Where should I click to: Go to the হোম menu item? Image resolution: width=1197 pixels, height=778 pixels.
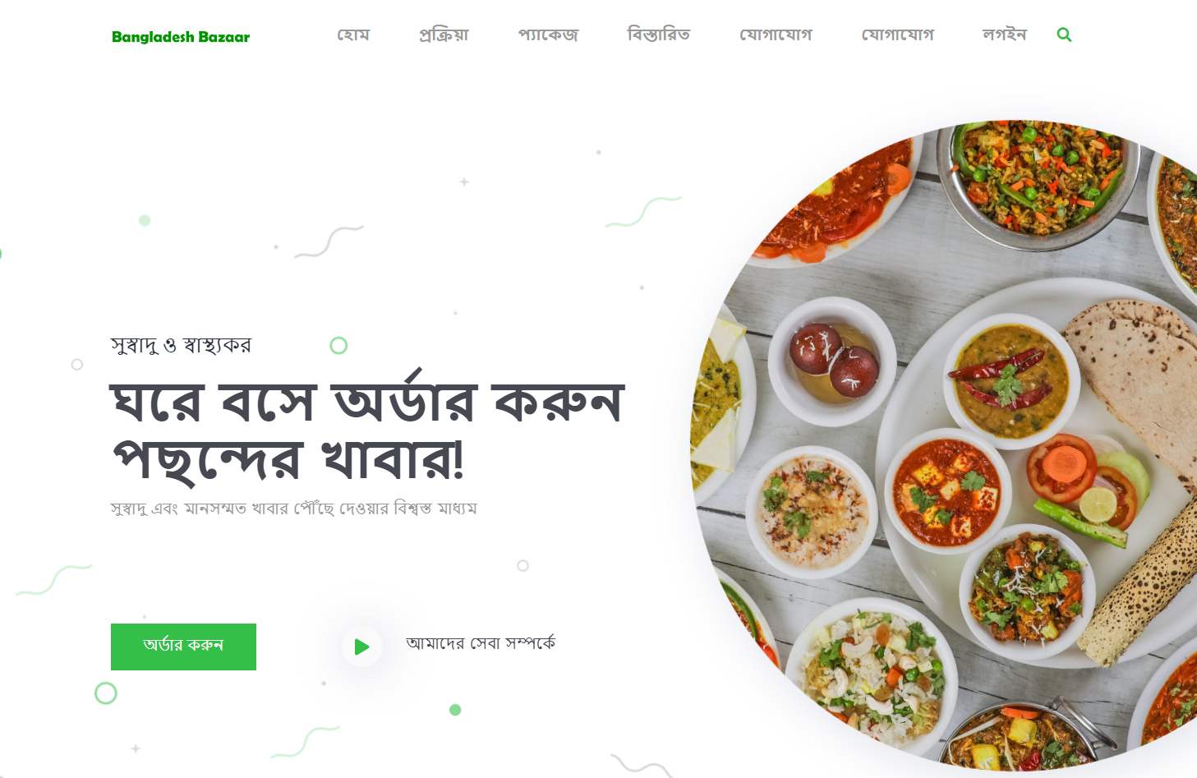click(x=353, y=35)
